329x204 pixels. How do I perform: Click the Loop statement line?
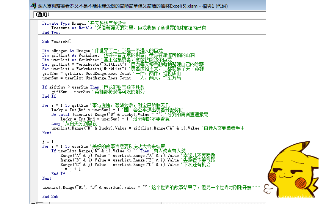point(56,124)
